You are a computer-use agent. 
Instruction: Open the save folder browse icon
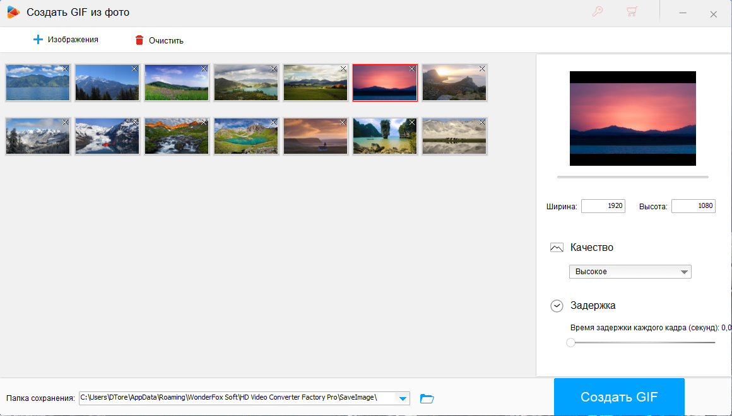[x=427, y=398]
